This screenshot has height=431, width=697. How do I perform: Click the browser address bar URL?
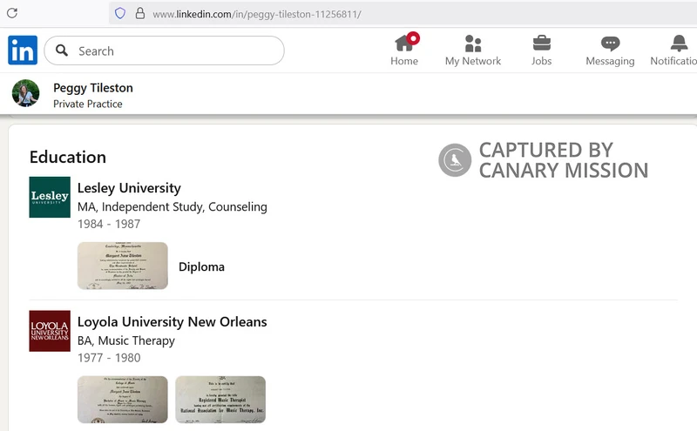(257, 14)
